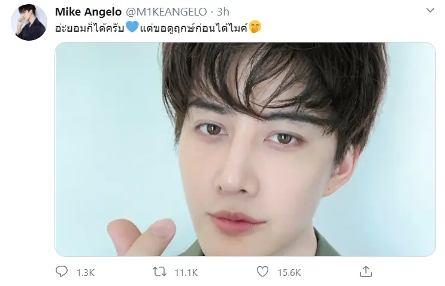
Task: Click the Thai text after the blue heart
Action: click(x=194, y=28)
